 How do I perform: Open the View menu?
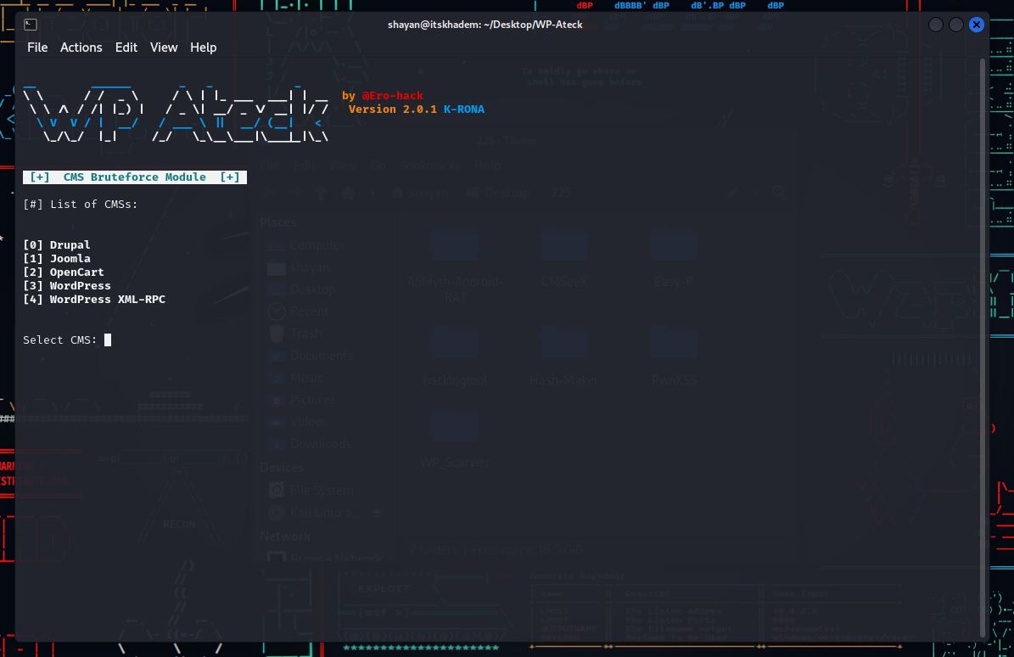[x=164, y=48]
